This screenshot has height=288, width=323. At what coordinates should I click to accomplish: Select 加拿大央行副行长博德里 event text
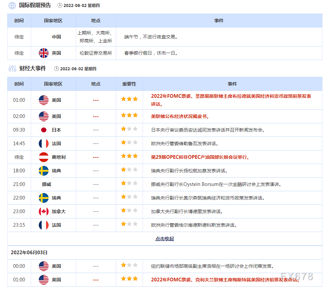[x=187, y=212]
